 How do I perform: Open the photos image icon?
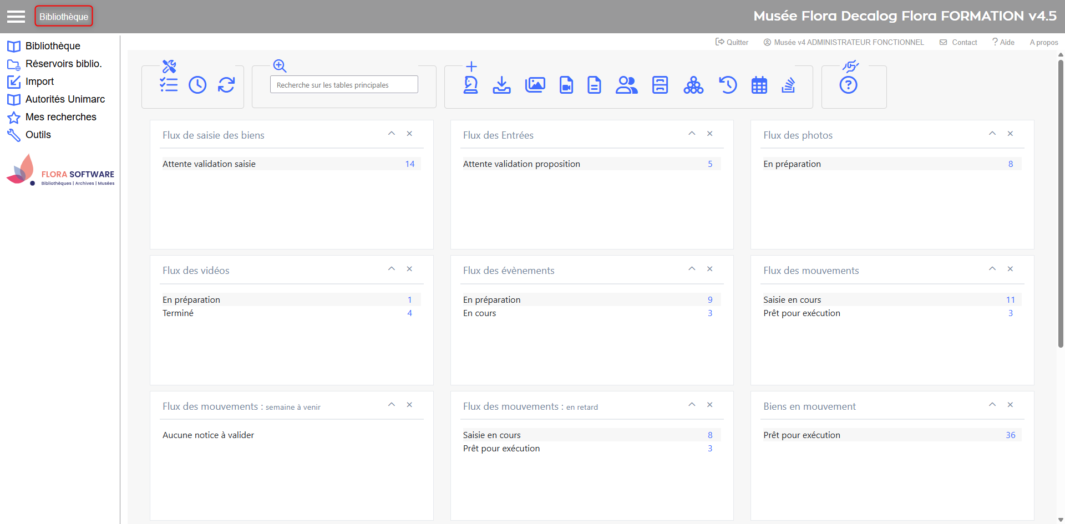535,85
